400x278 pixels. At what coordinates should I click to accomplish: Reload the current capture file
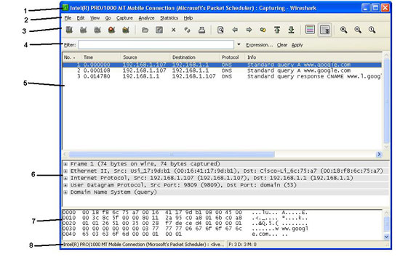pyautogui.click(x=188, y=30)
